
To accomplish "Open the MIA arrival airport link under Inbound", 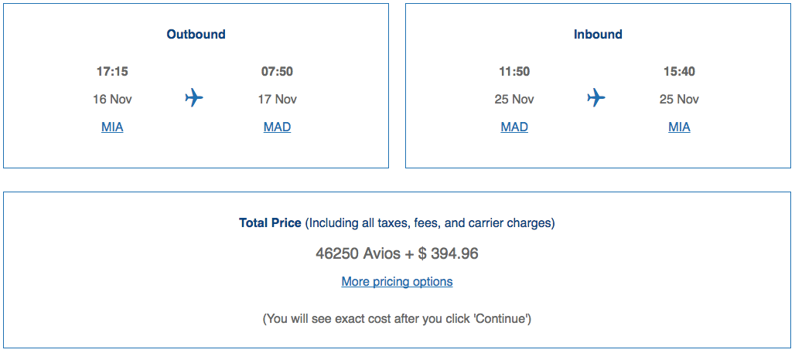I will coord(679,127).
